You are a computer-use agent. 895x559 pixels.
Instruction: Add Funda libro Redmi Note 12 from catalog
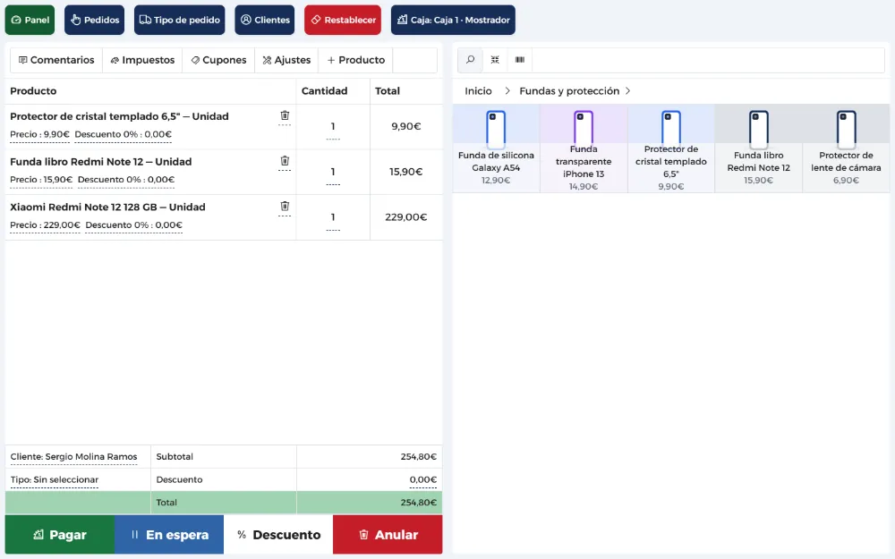[x=759, y=148]
